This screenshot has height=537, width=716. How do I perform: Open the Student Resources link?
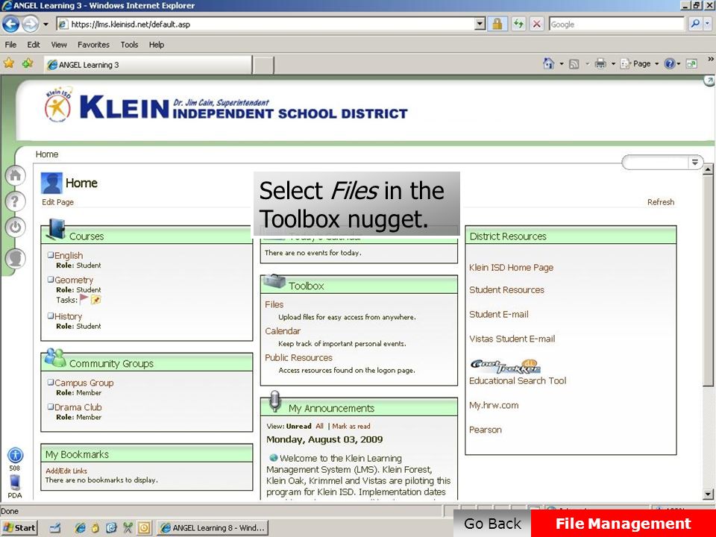point(506,290)
